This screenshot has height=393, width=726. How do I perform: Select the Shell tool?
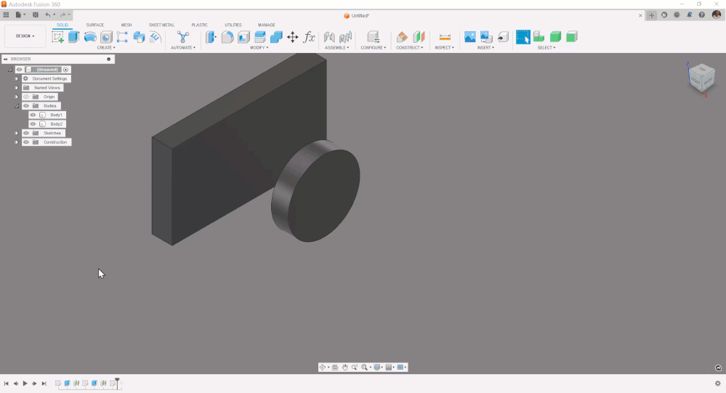click(x=243, y=37)
